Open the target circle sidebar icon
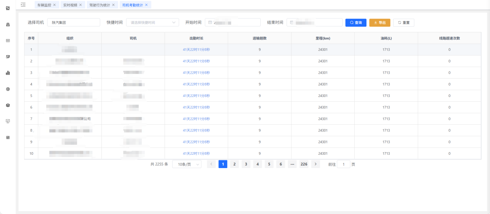The height and width of the screenshot is (214, 490). tap(8, 89)
